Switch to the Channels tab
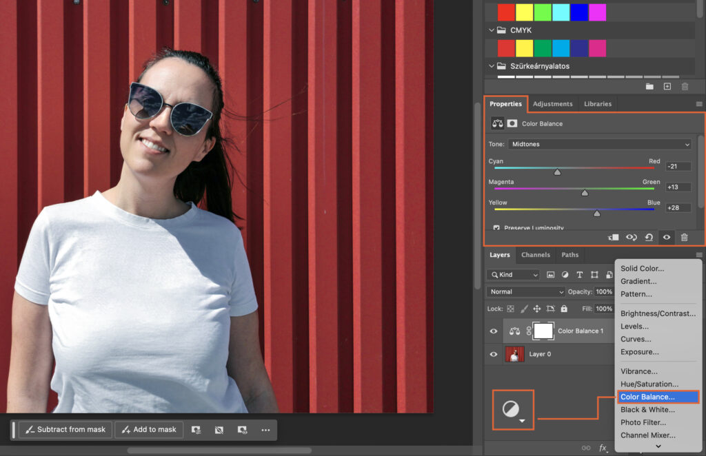The height and width of the screenshot is (456, 706). [x=536, y=255]
